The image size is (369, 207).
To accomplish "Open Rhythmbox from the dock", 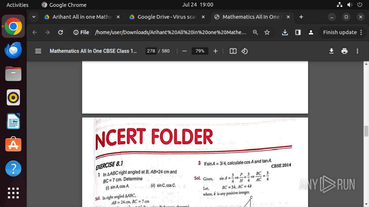I will [13, 97].
